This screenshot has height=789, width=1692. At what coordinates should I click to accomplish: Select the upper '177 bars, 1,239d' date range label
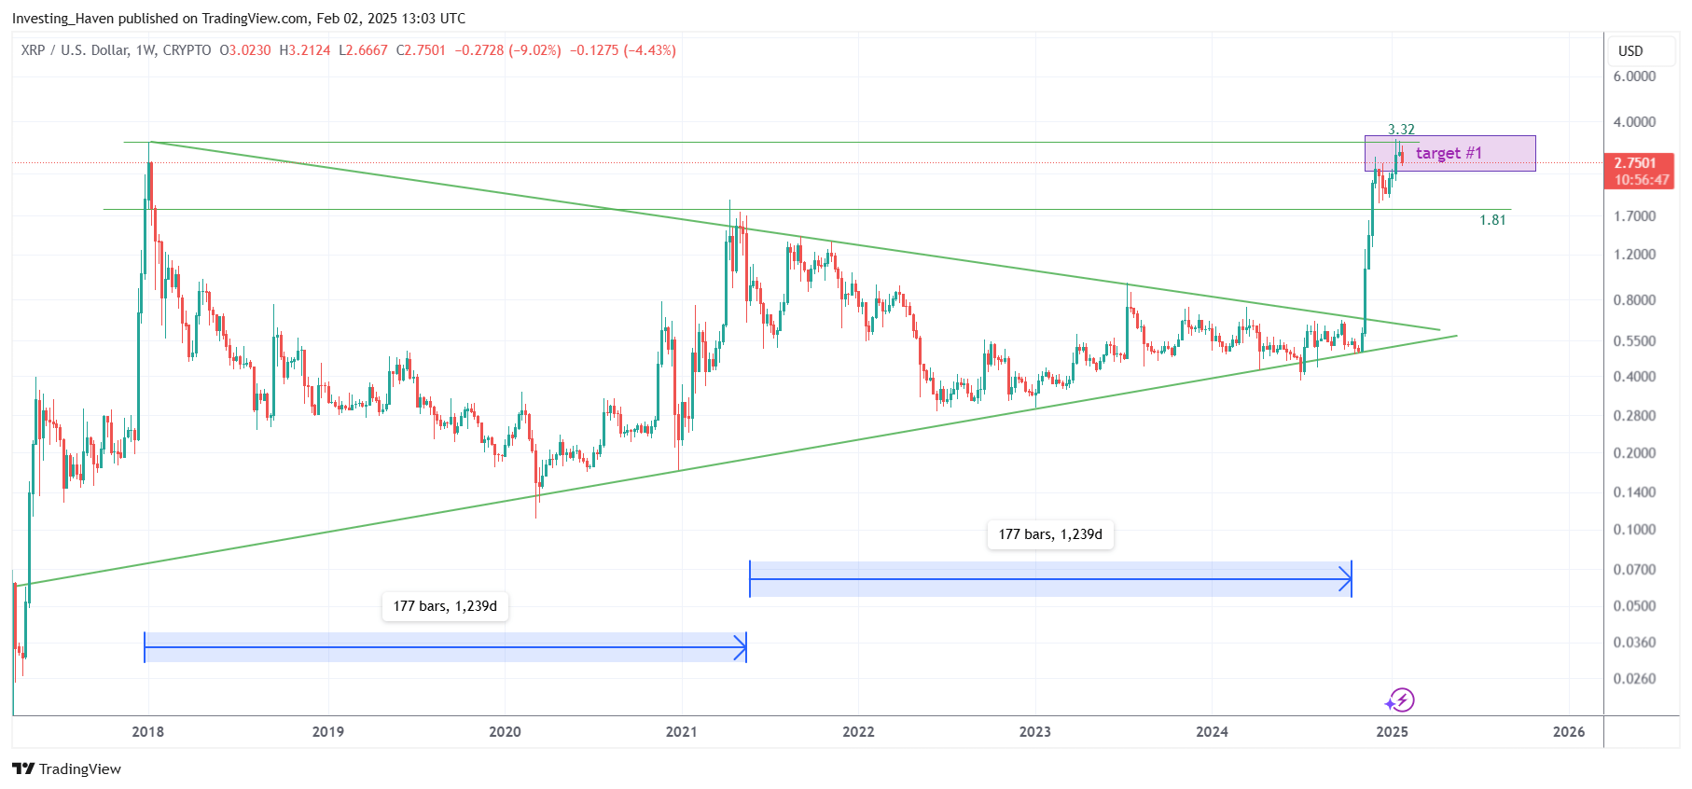point(1050,534)
